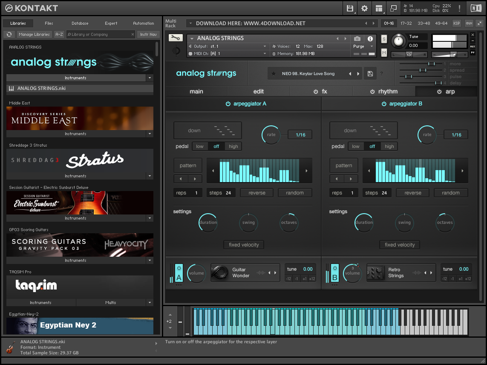Click reverse in arpeggiator A
Viewport: 487px width, 365px height.
point(257,193)
